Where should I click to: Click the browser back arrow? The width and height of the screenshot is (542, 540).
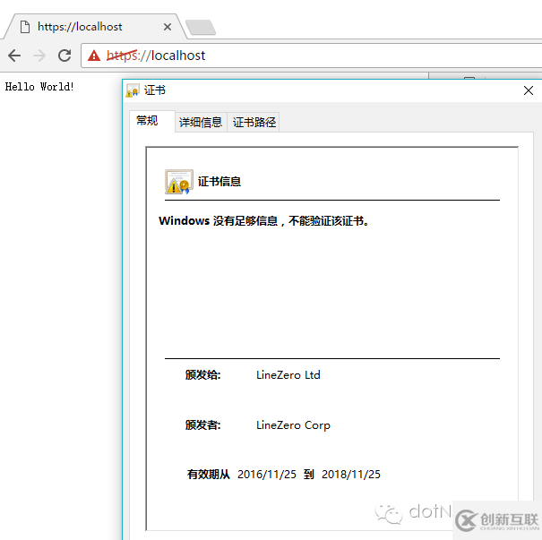[x=14, y=56]
